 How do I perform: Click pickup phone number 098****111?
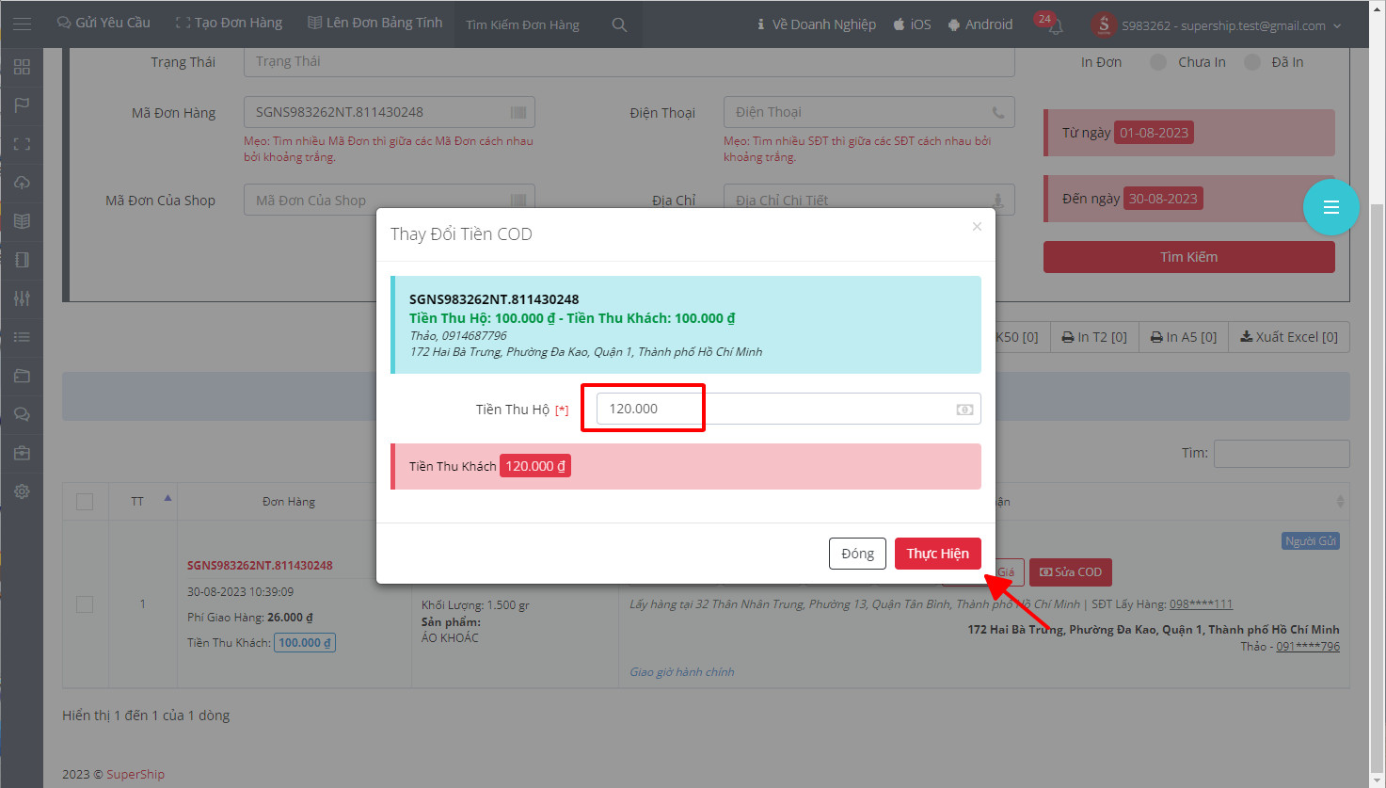tap(1201, 604)
